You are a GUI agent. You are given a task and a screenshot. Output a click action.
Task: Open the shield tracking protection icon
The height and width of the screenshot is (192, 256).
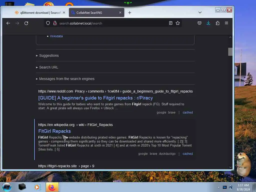(x=48, y=23)
